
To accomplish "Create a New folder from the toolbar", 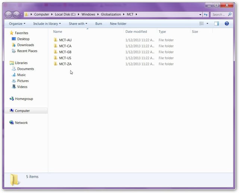I will (x=118, y=24).
